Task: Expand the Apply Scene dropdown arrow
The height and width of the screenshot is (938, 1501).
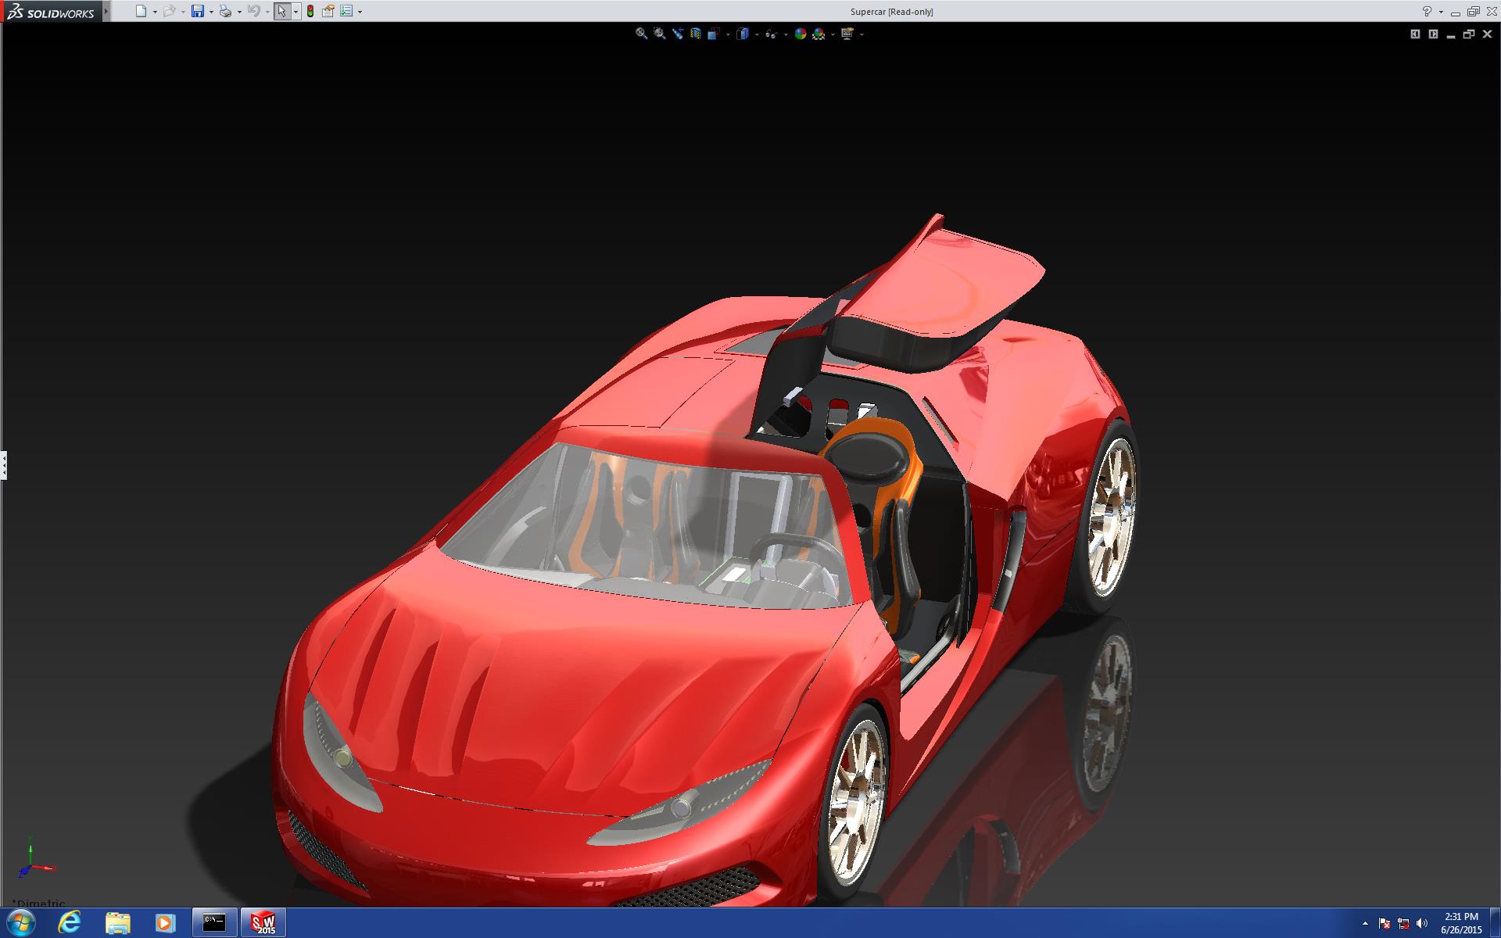Action: pos(833,34)
